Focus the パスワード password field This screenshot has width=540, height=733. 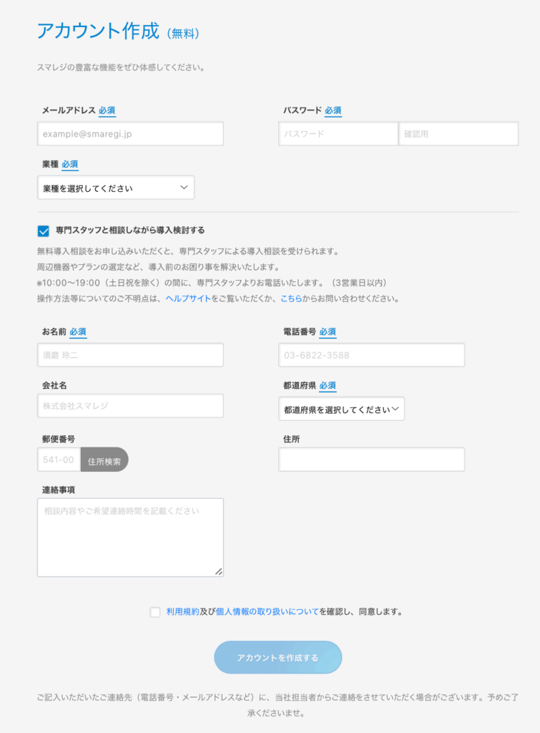338,134
